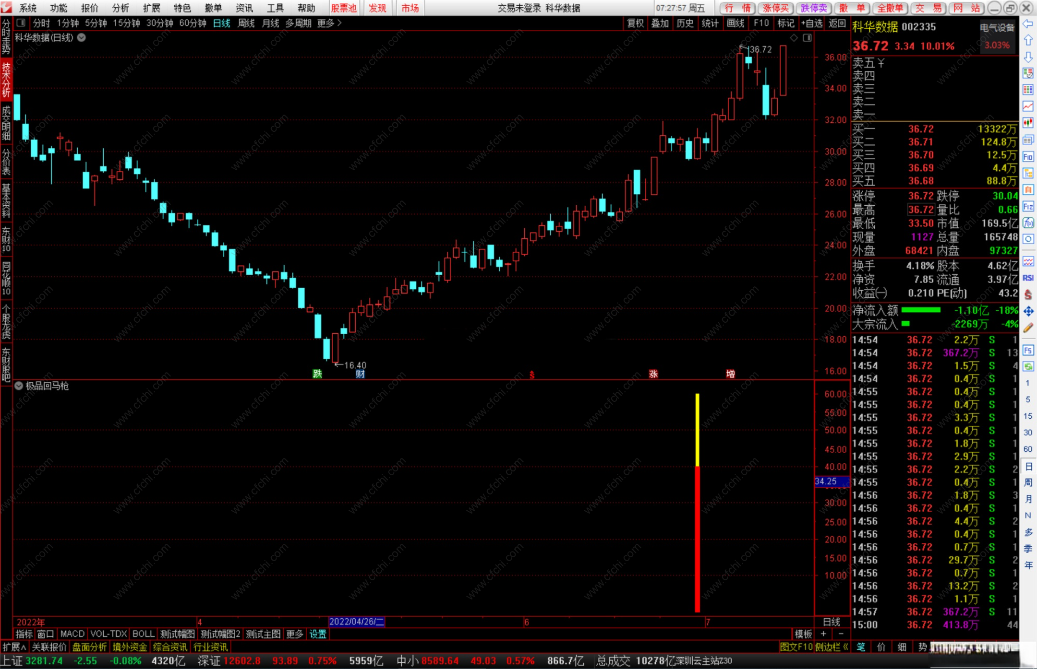The width and height of the screenshot is (1037, 669).
Task: Open the 分析 menu
Action: tap(121, 8)
